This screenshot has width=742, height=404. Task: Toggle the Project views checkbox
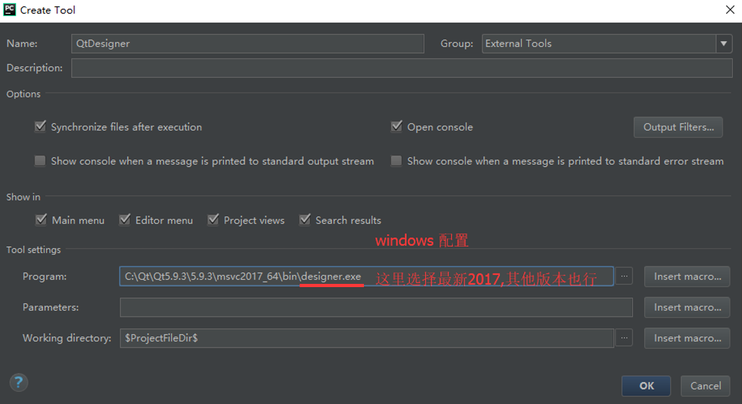(x=213, y=220)
